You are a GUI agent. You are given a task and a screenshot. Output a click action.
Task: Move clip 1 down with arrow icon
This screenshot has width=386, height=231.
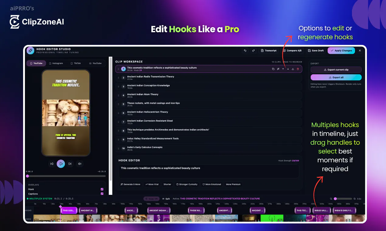288,69
